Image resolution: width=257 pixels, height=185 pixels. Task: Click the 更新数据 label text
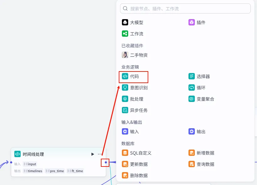coord(139,164)
